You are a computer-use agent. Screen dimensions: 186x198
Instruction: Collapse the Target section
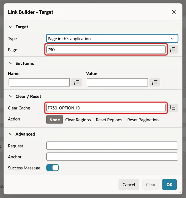pyautogui.click(x=11, y=27)
